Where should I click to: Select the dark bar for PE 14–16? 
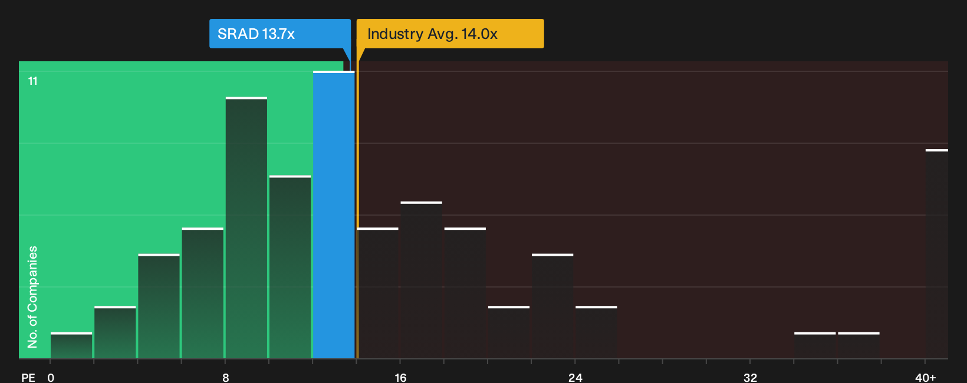(x=377, y=293)
